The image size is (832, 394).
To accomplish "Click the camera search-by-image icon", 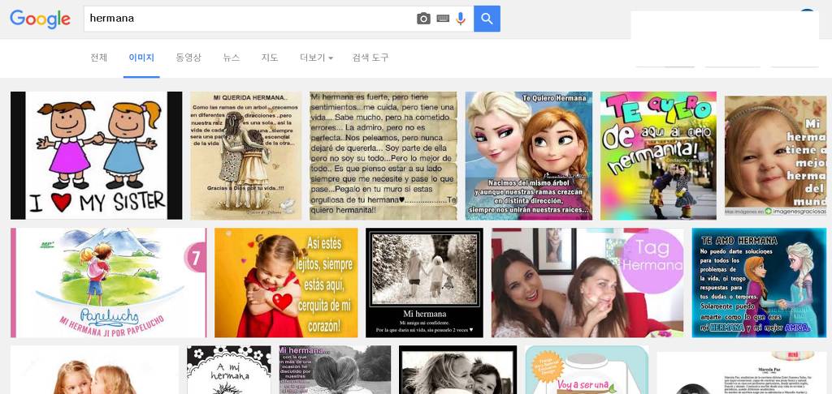I will (x=423, y=19).
